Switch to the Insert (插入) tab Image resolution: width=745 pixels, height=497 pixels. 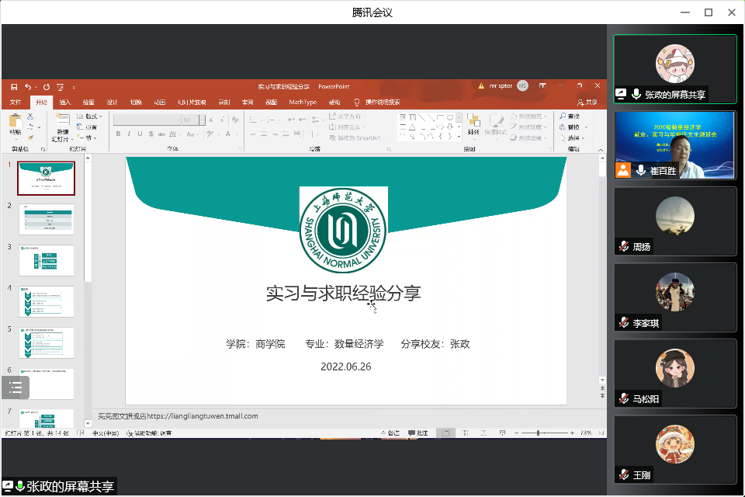pyautogui.click(x=64, y=103)
